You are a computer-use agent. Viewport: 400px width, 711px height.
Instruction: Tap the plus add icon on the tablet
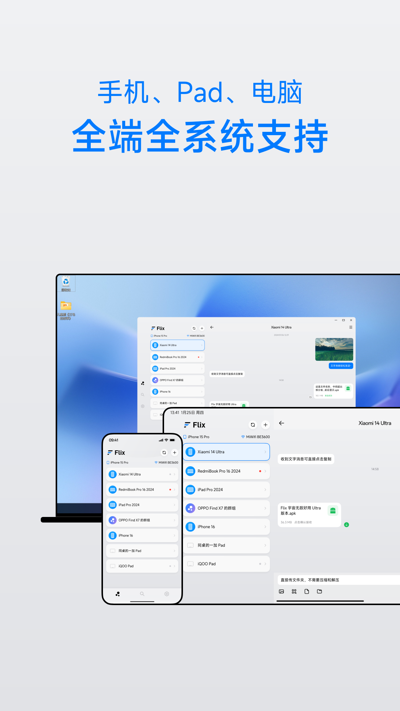point(266,425)
